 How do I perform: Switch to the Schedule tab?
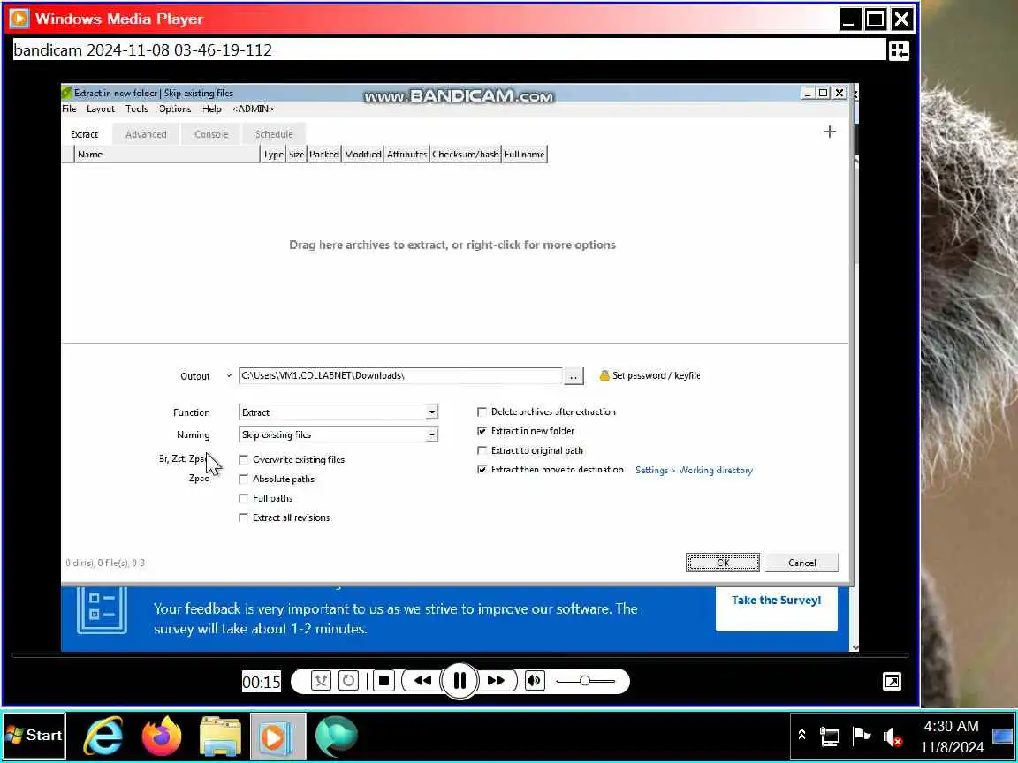coord(273,134)
